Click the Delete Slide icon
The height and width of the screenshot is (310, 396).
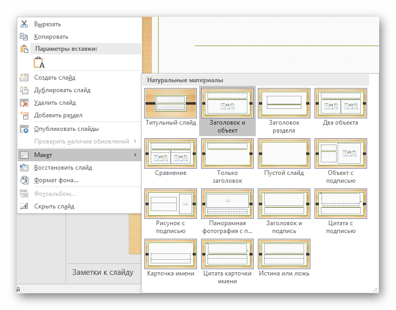tap(24, 103)
